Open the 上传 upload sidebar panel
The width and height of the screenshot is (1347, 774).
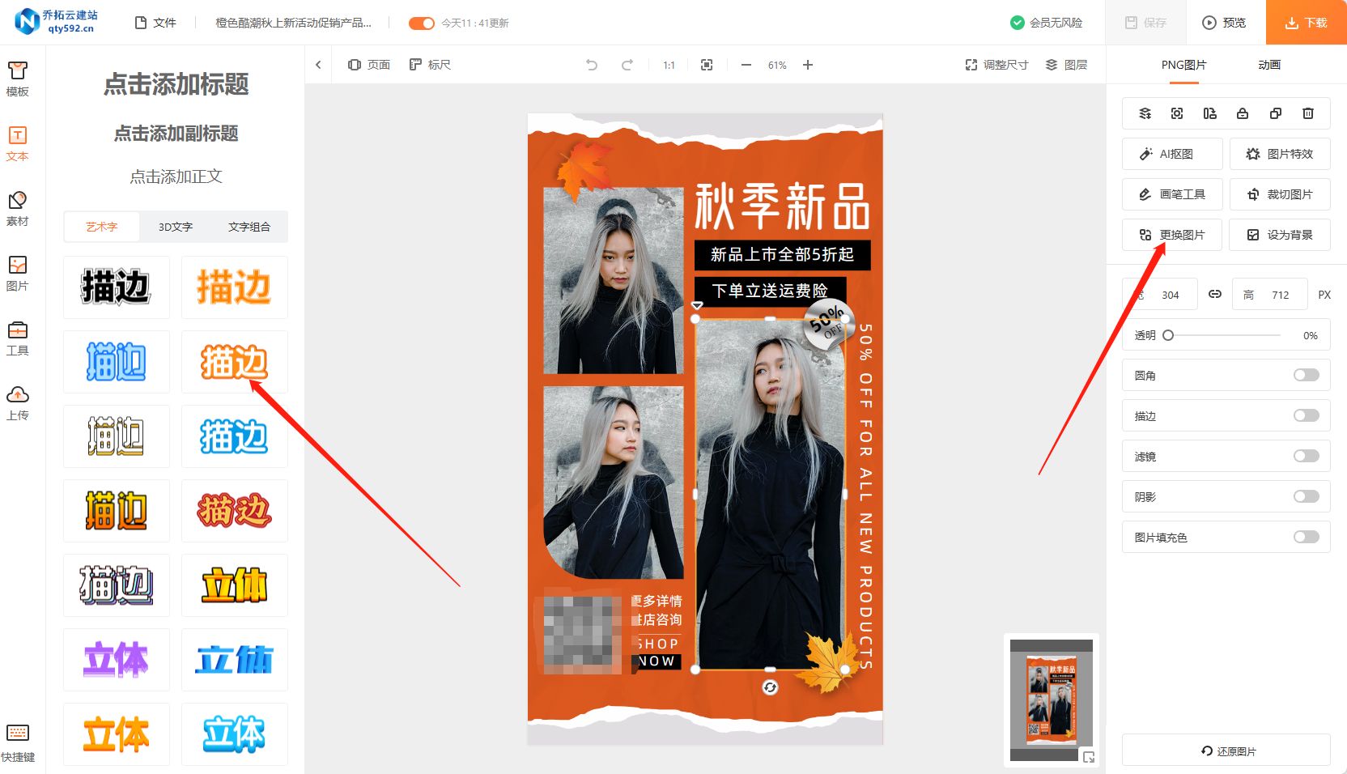coord(17,403)
